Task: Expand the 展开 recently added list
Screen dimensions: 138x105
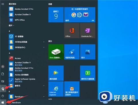Action: (11, 25)
